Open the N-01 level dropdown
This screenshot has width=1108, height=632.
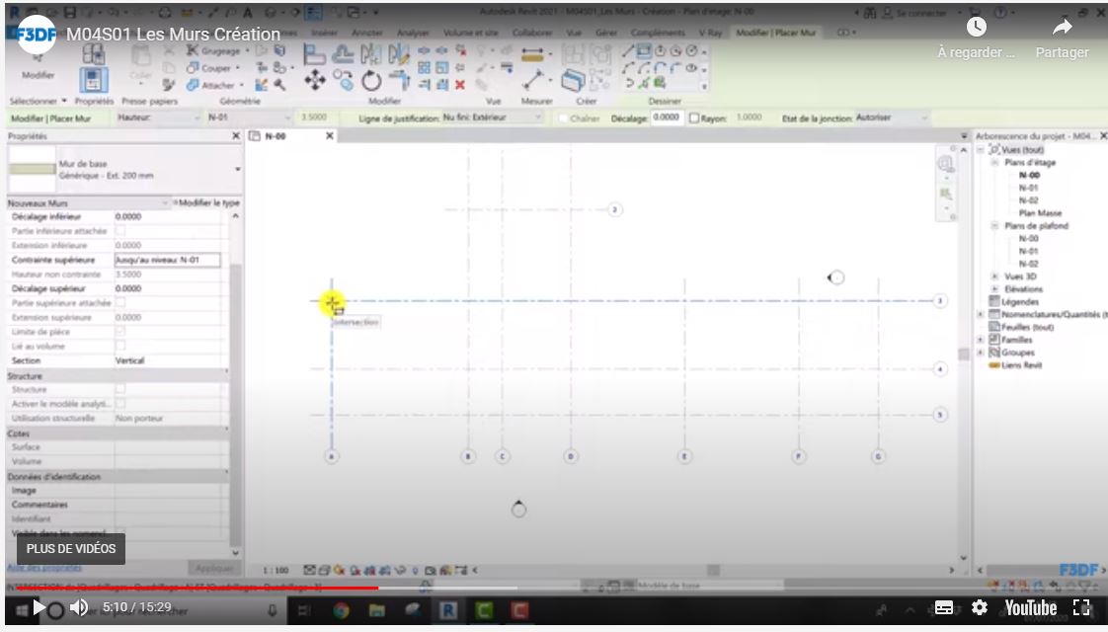[x=249, y=118]
